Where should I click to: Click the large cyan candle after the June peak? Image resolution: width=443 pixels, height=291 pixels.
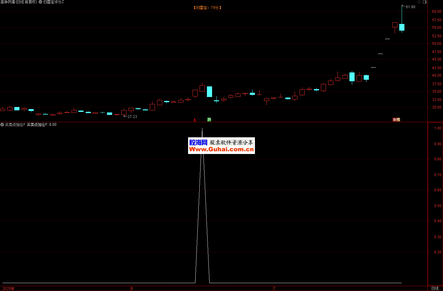[209, 92]
